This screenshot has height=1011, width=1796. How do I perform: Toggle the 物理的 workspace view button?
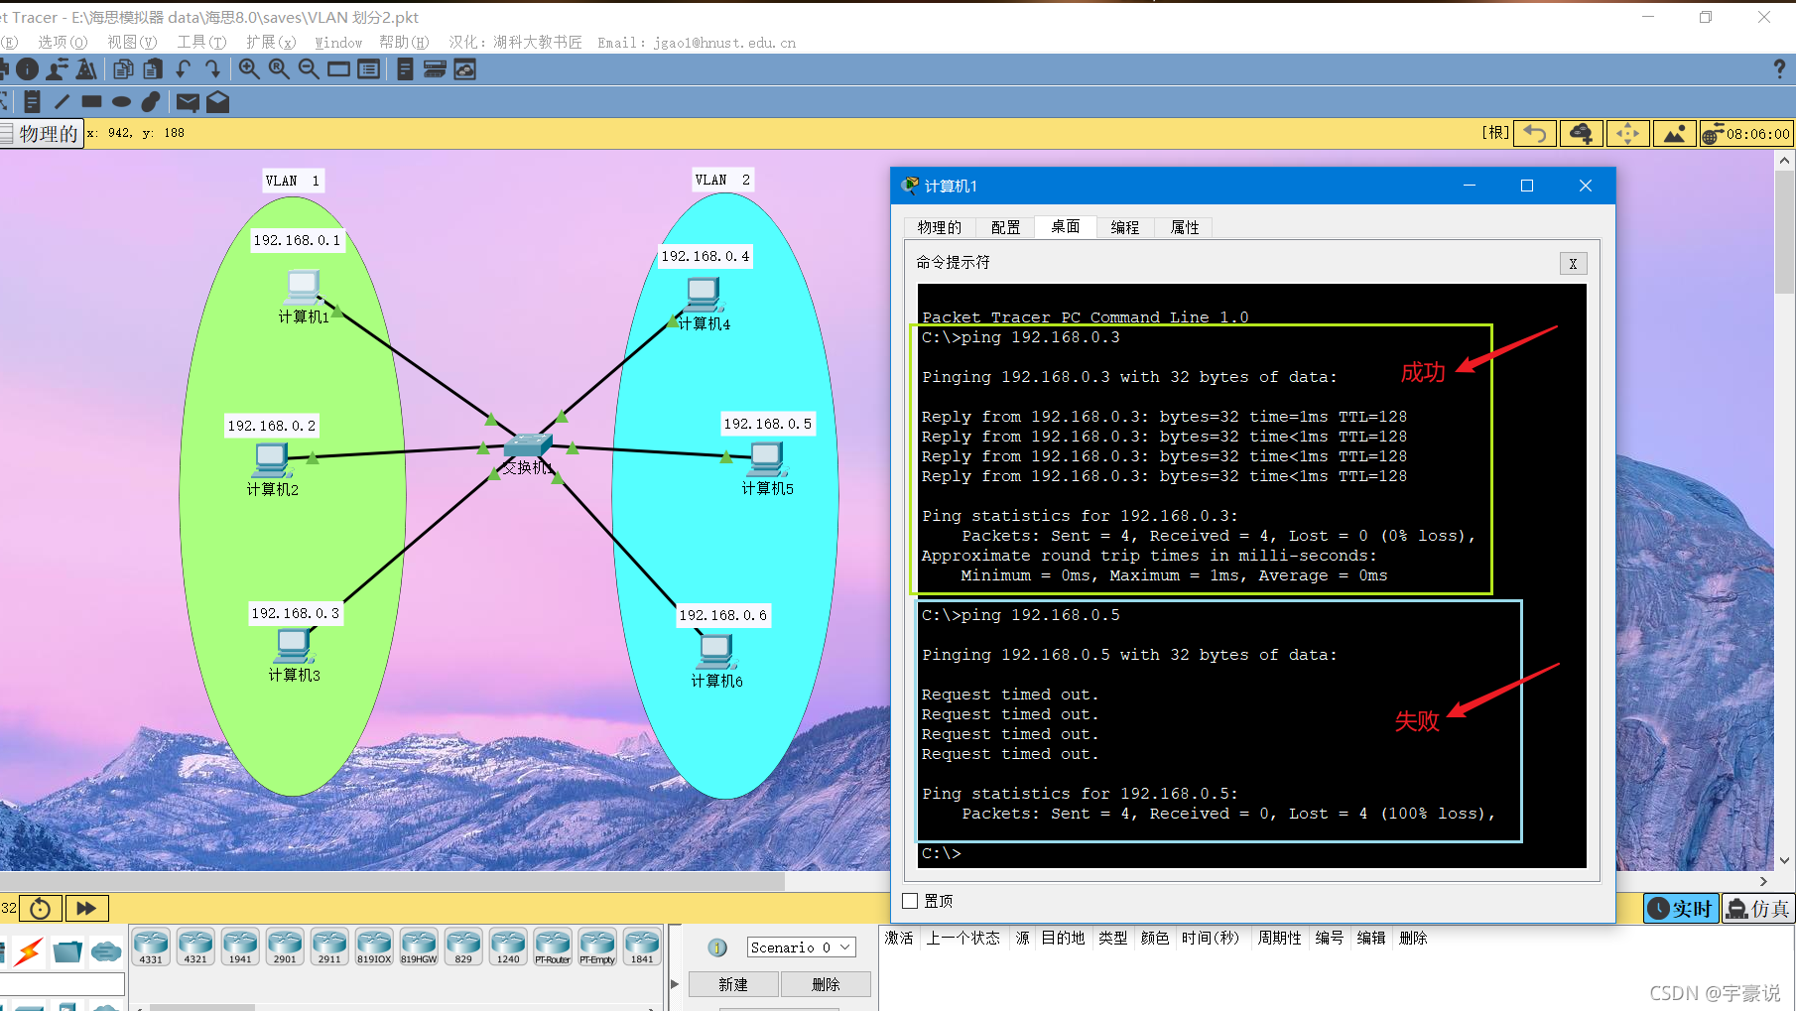click(41, 134)
